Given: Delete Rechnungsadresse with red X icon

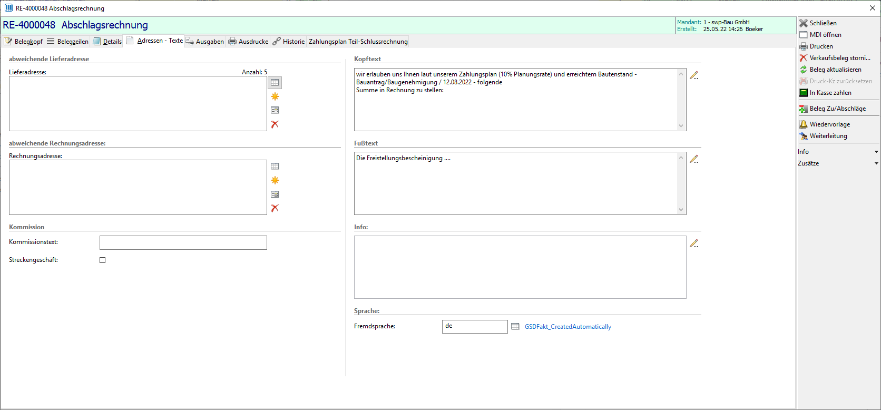Looking at the screenshot, I should 275,208.
